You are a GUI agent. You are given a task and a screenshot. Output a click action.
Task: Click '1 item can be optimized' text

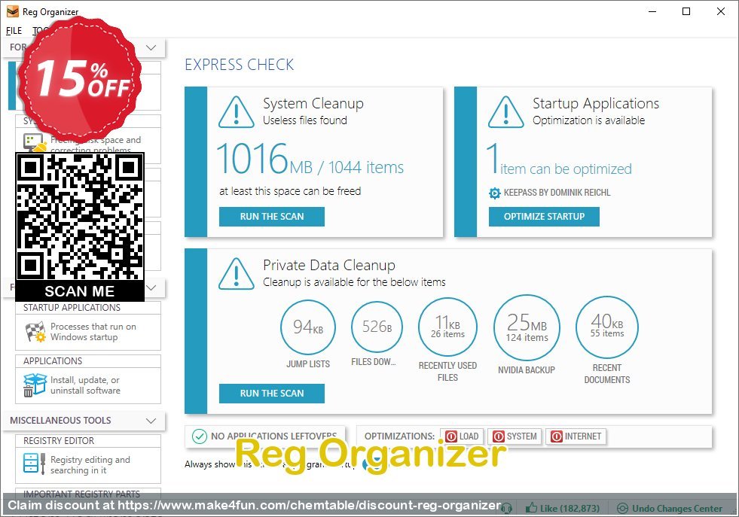559,160
